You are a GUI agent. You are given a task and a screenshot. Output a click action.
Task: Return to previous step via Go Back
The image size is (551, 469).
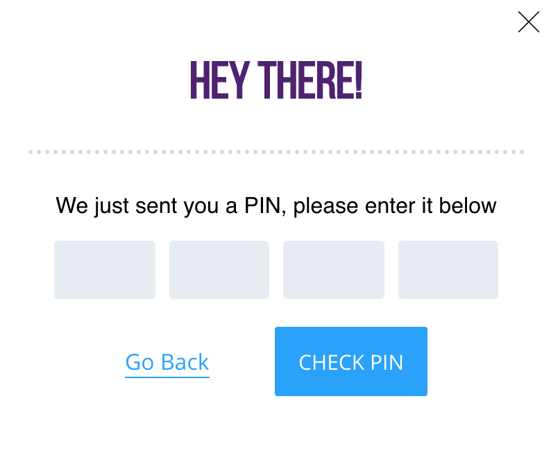(167, 363)
